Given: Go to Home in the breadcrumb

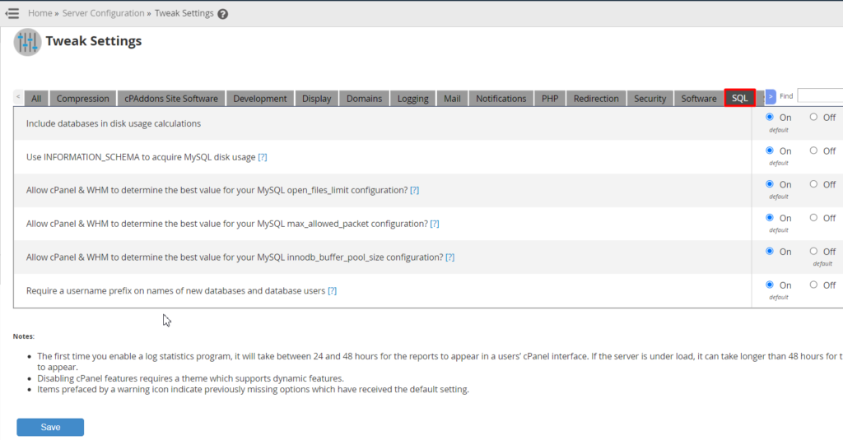Looking at the screenshot, I should [x=40, y=13].
